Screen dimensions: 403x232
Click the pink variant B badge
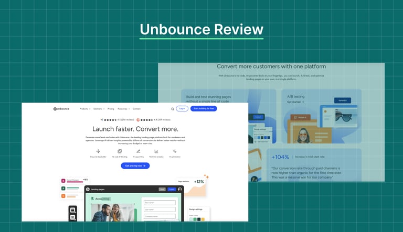63,181
